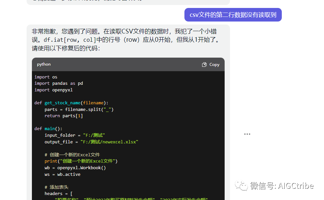Click the 'python' language label

point(44,64)
